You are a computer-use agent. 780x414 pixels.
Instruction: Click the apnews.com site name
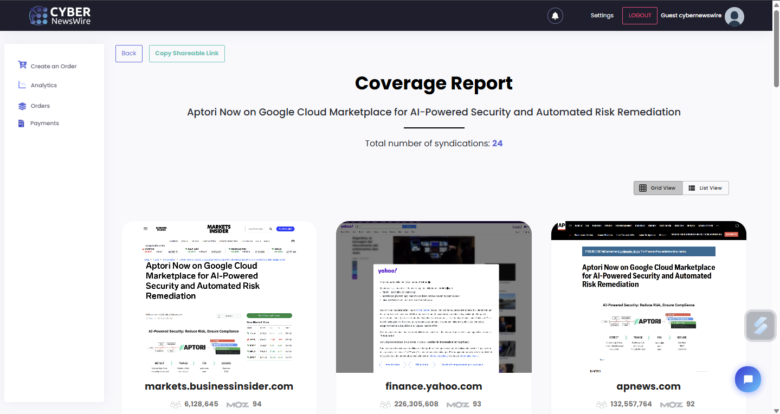648,386
